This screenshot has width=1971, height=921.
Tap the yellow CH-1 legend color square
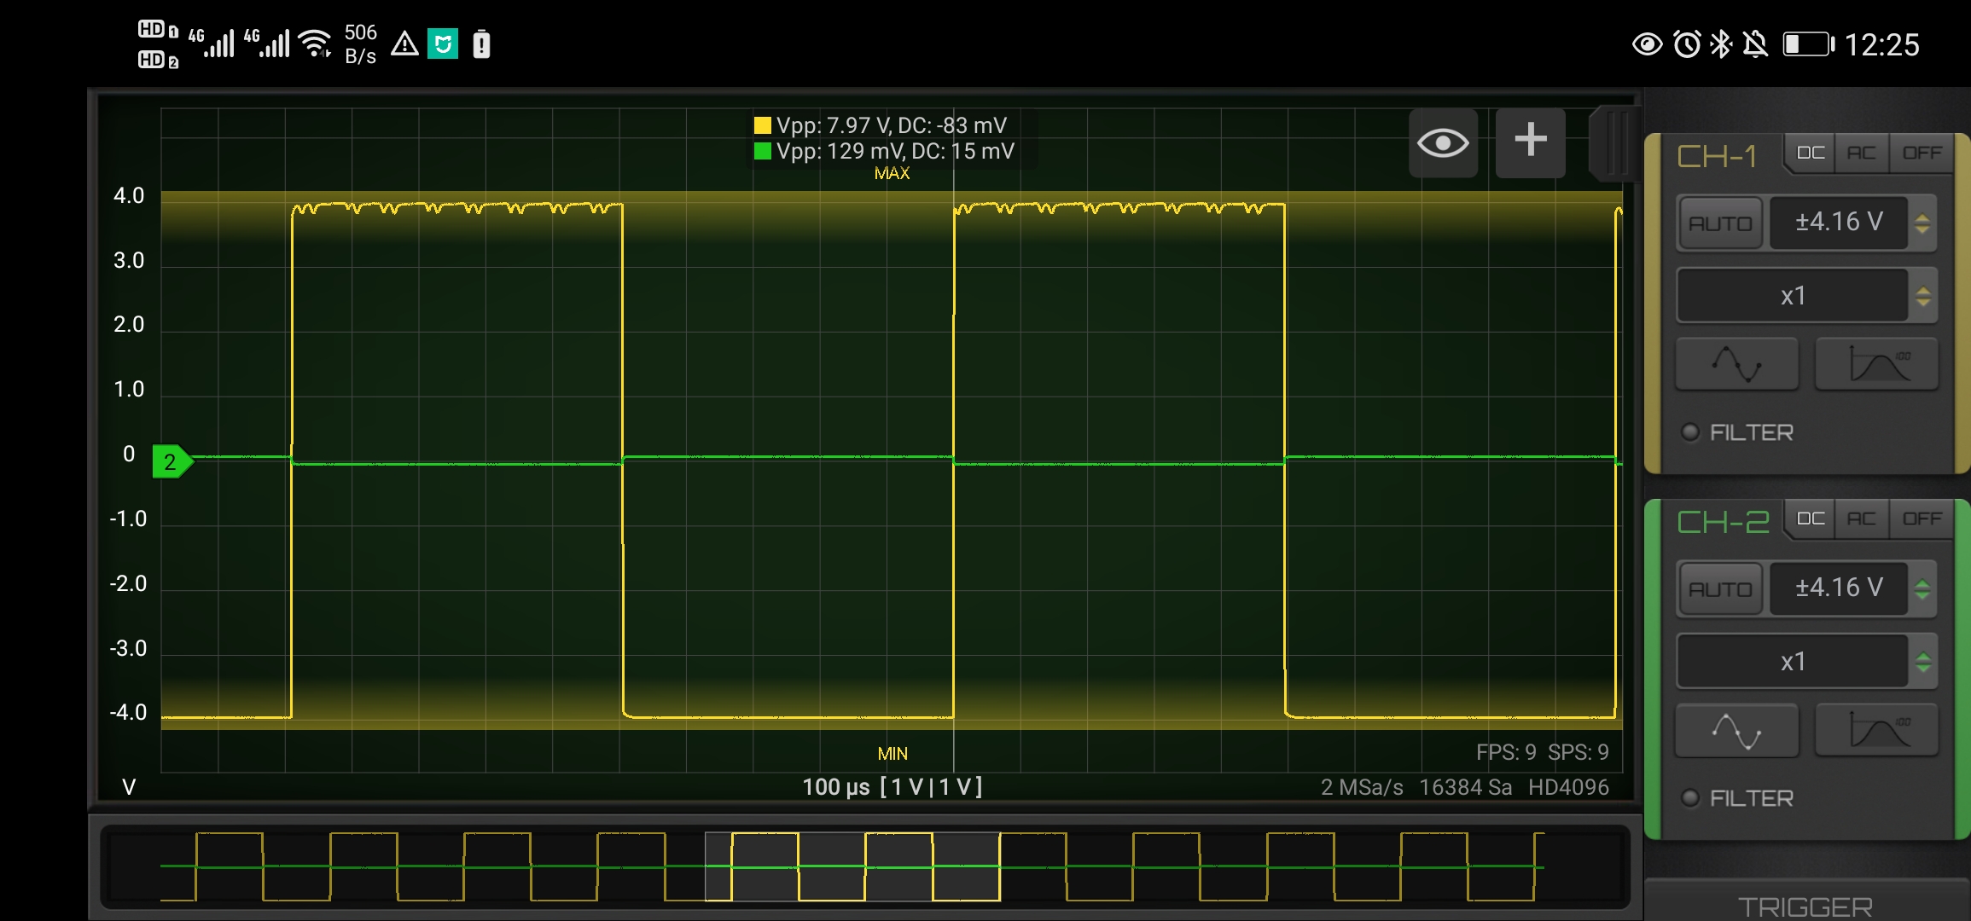762,126
